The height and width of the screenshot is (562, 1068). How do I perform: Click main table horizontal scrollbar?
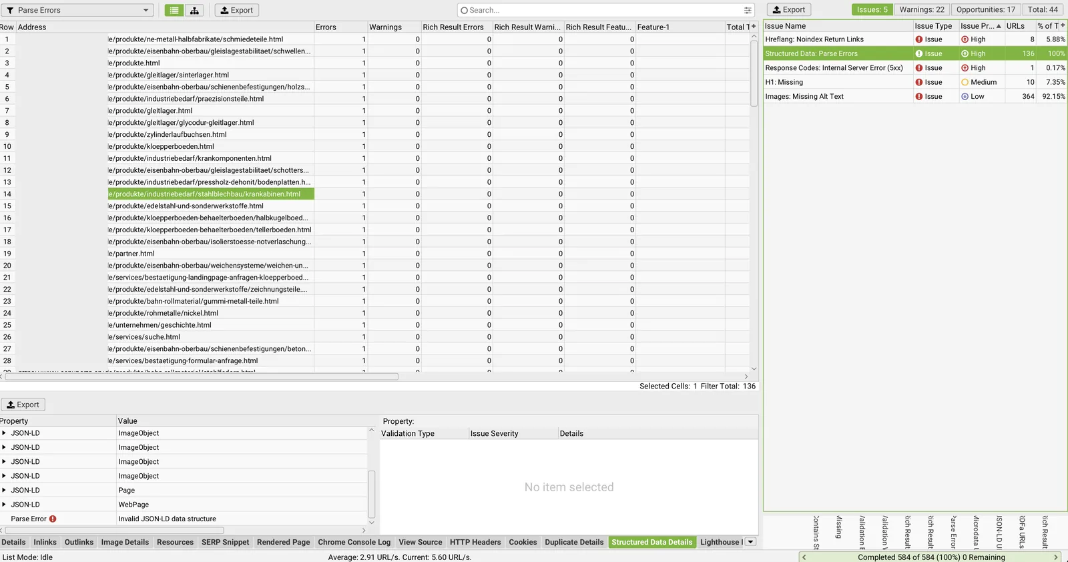coord(202,376)
